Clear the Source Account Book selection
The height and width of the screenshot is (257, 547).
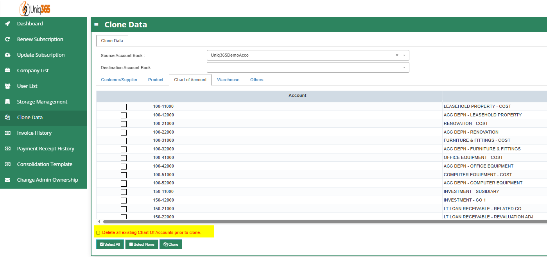(x=397, y=55)
